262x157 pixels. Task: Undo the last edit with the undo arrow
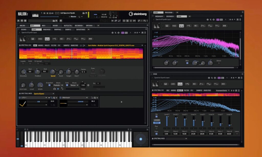point(139,21)
